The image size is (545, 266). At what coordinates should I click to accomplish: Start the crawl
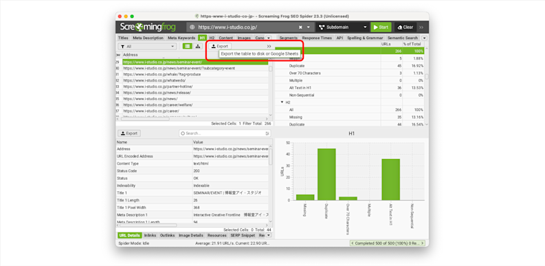click(381, 27)
